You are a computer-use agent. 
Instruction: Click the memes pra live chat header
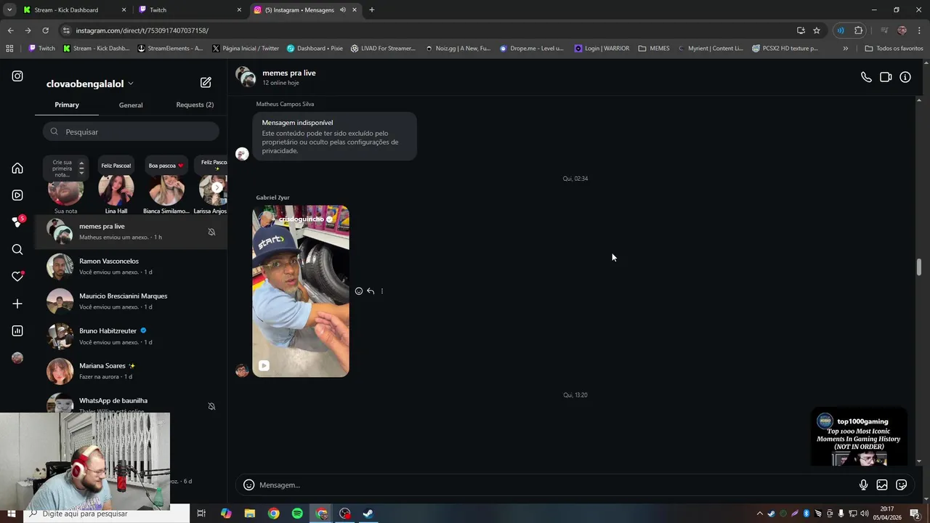pyautogui.click(x=276, y=77)
